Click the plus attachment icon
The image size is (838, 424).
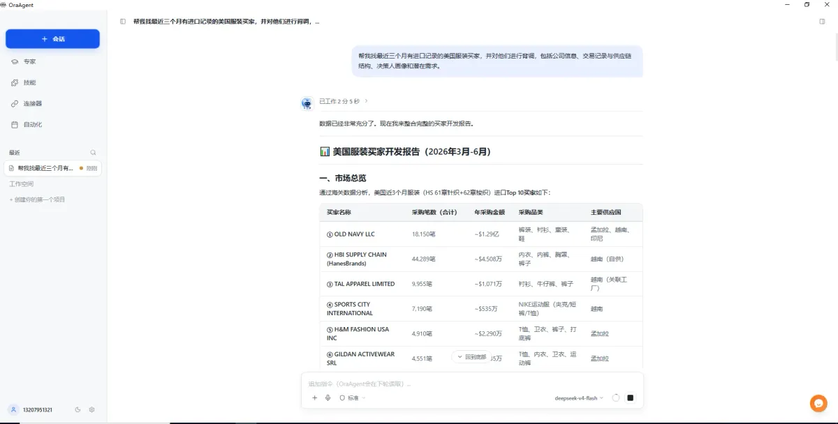pyautogui.click(x=314, y=397)
